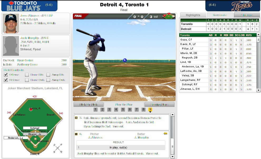This screenshot has height=159, width=261.
Task: Expand play 5 Jimenez groundout entry
Action: (76, 118)
